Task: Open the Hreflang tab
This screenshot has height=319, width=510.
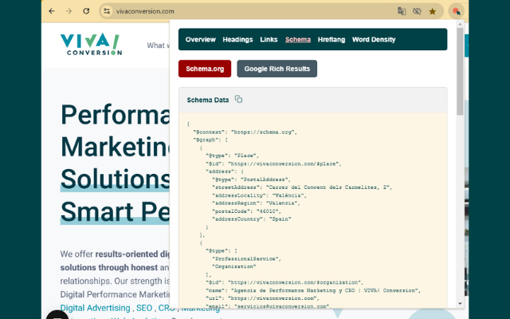Action: point(331,39)
